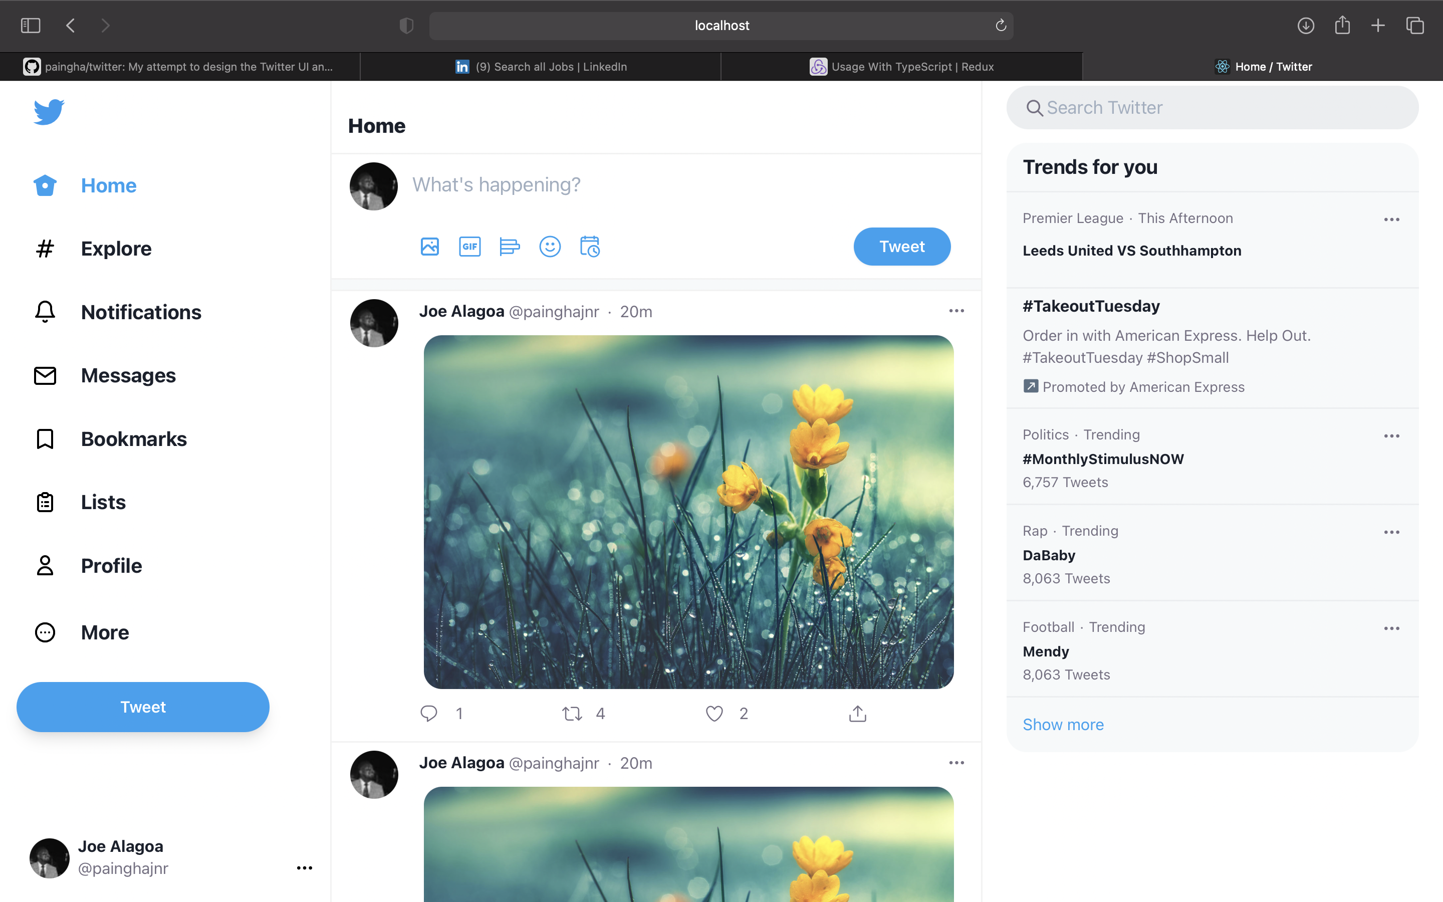Open the first tweet's flower image
Image resolution: width=1443 pixels, height=902 pixels.
(x=689, y=512)
